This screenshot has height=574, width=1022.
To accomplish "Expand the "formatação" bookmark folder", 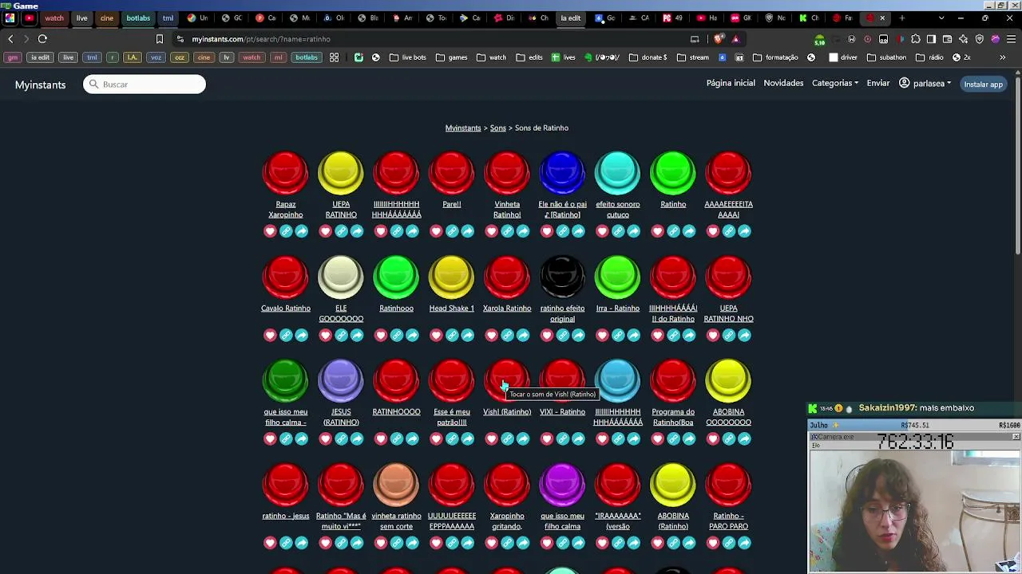I will coord(776,57).
